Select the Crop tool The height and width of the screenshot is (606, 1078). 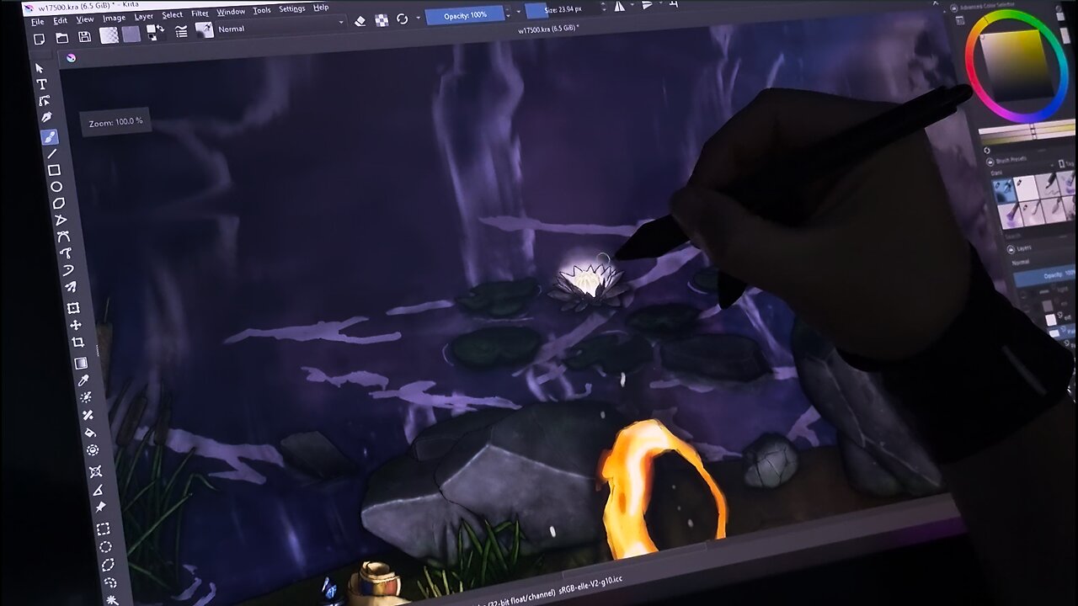point(78,342)
